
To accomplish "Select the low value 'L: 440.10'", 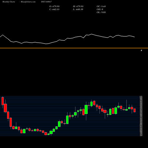I will click(78, 9).
